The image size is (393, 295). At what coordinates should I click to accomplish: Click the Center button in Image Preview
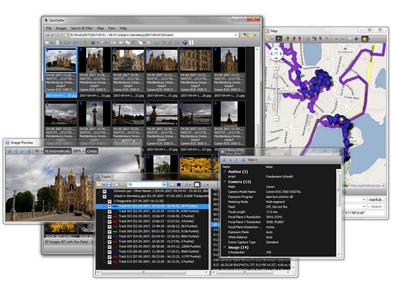pos(92,151)
